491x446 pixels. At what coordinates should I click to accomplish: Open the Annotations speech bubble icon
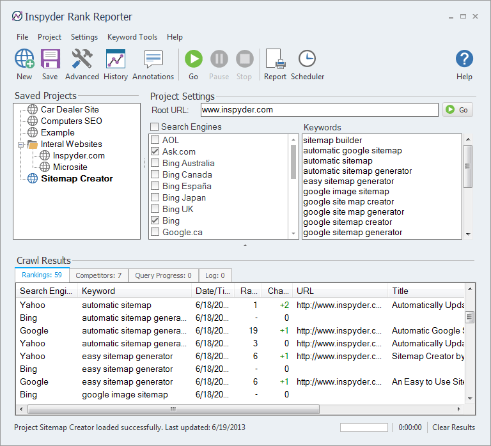point(153,59)
